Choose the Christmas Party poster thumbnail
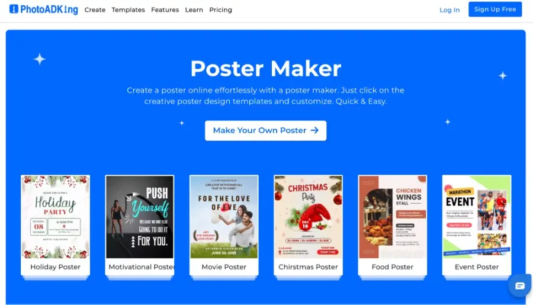This screenshot has height=305, width=533. 309,217
